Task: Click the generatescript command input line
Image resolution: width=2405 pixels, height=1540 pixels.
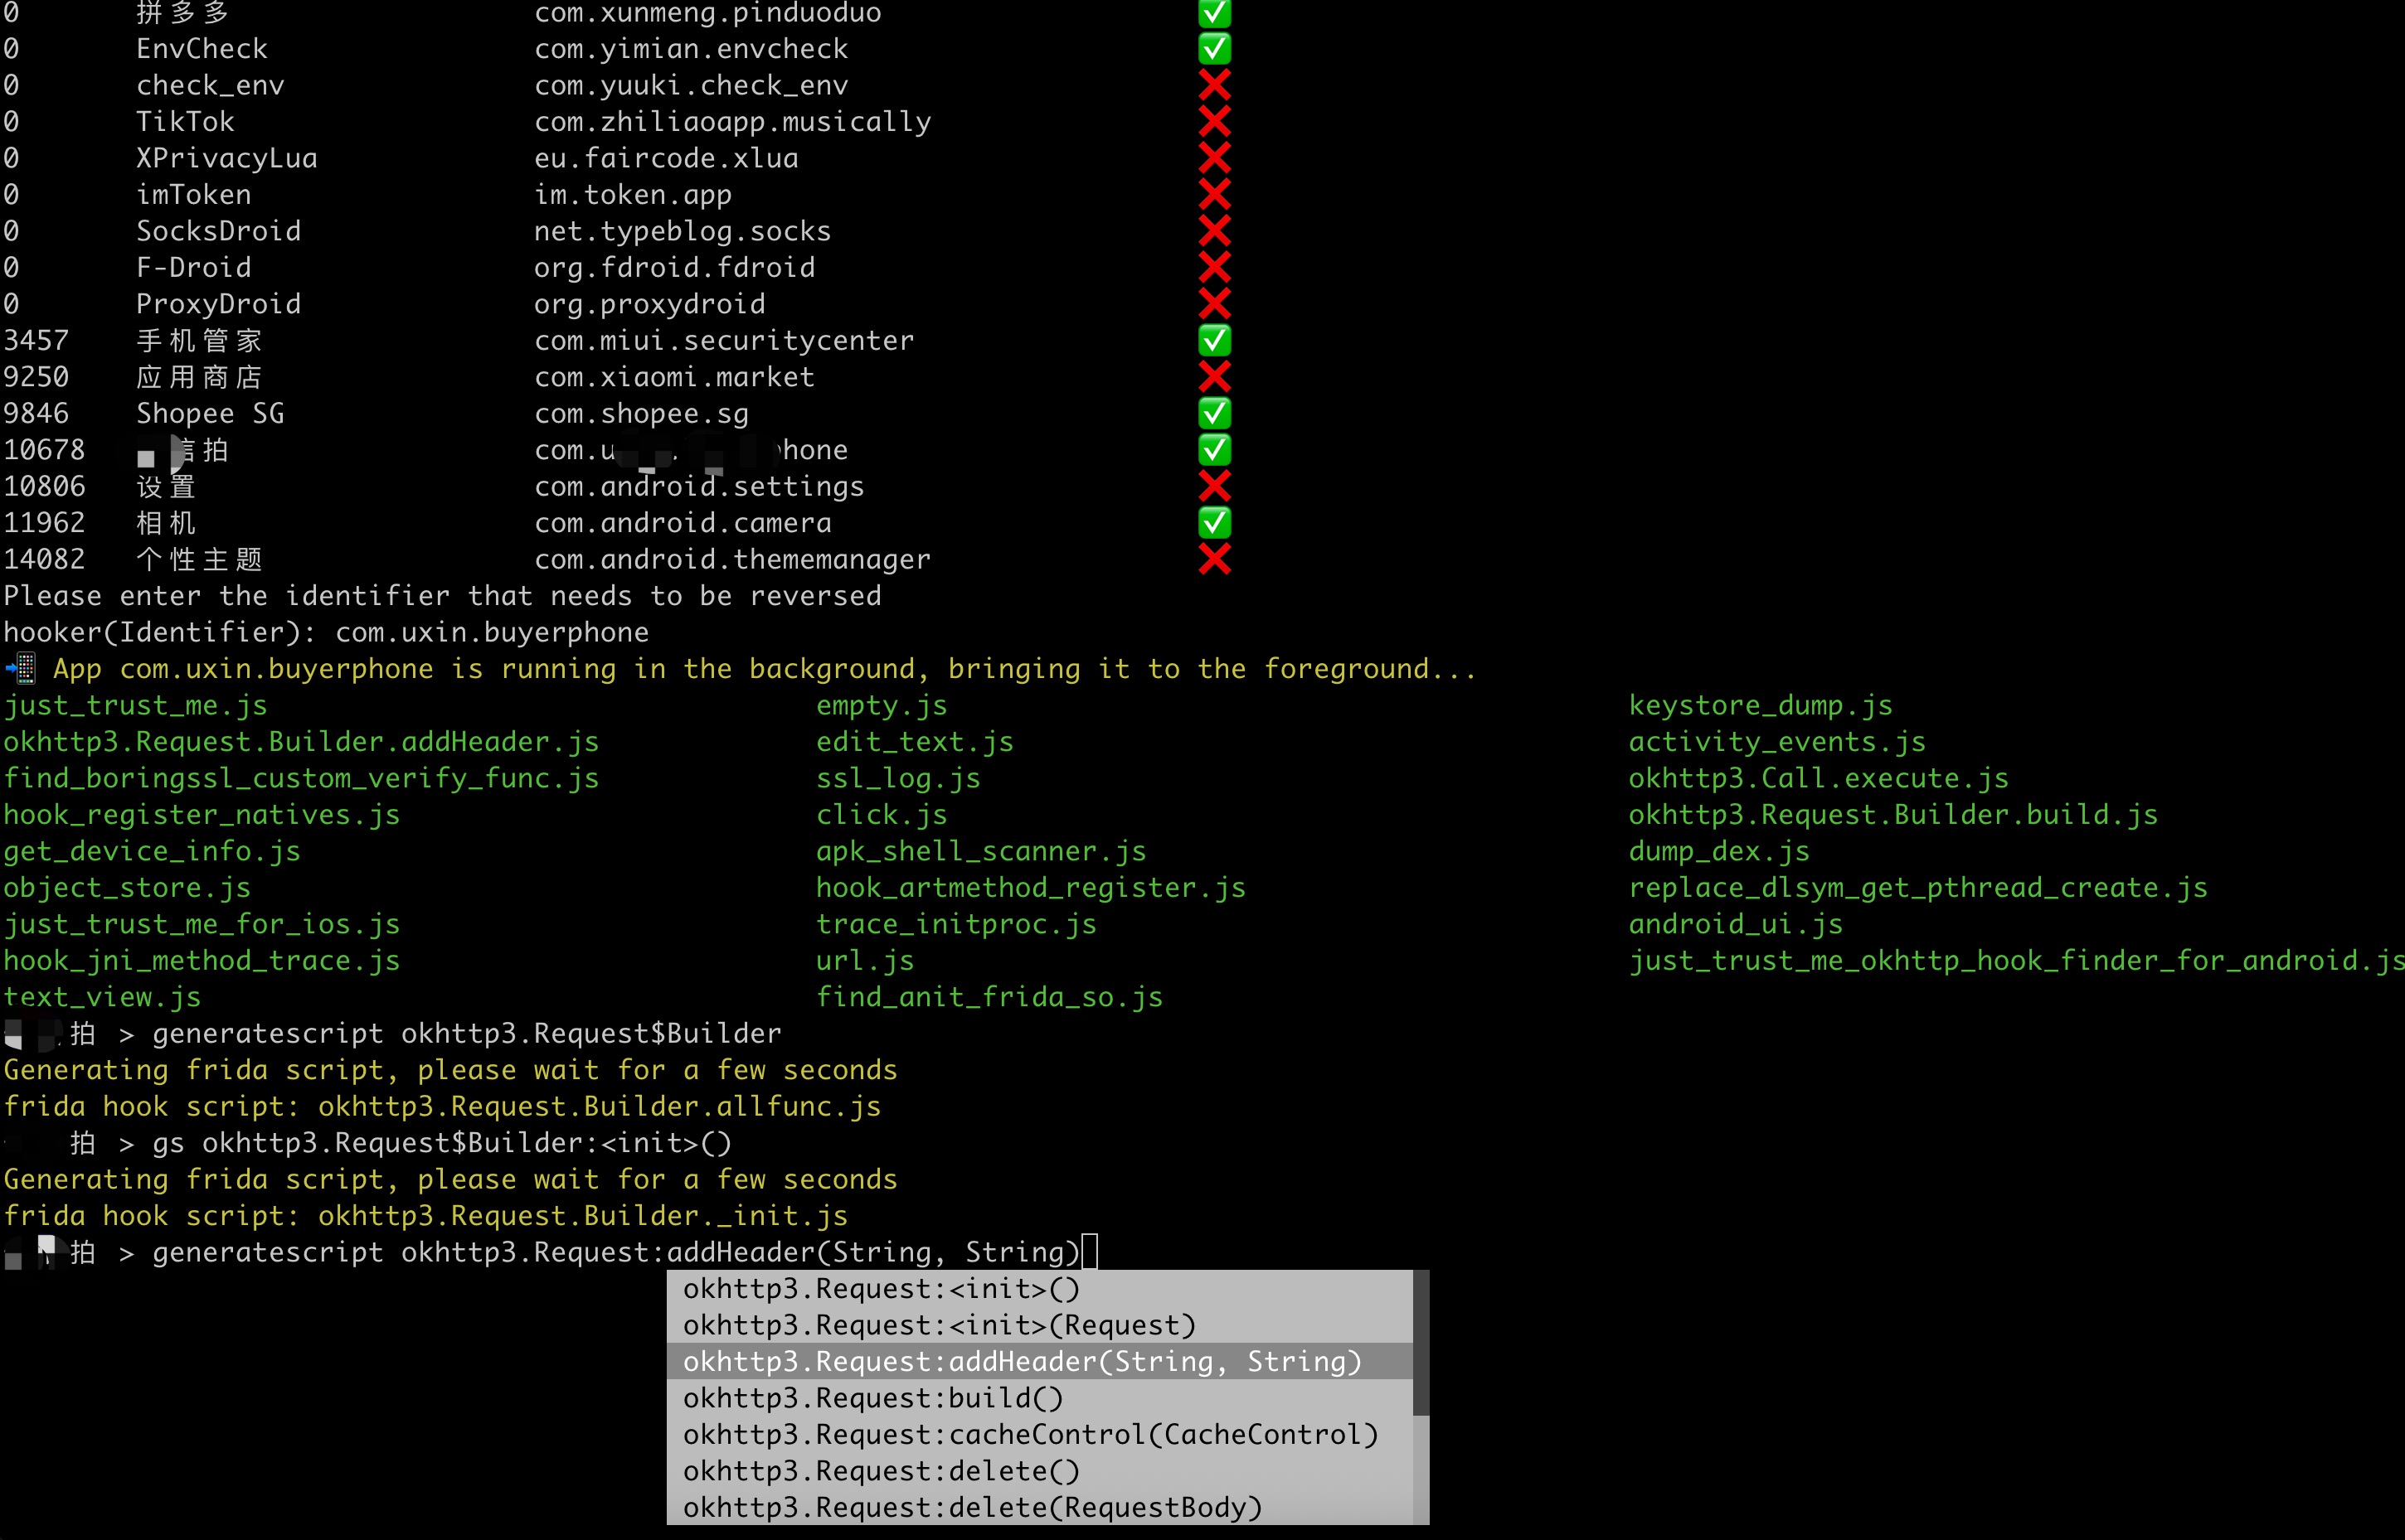Action: tap(615, 1252)
